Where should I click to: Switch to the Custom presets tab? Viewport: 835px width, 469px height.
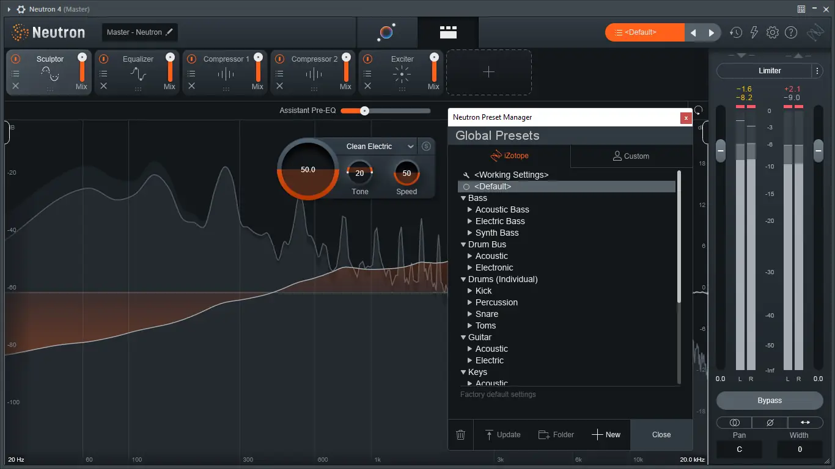pyautogui.click(x=631, y=156)
